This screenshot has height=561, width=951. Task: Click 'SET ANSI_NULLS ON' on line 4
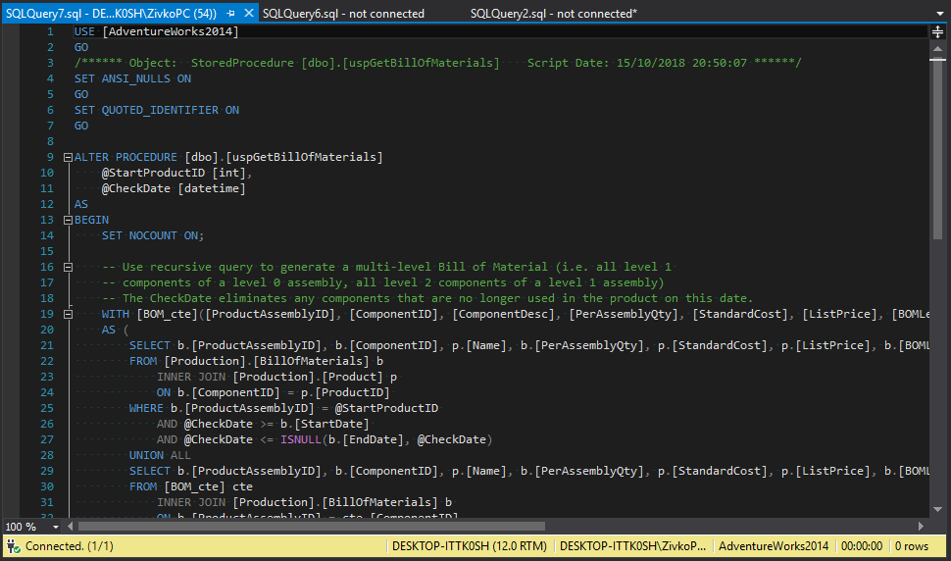(x=132, y=78)
